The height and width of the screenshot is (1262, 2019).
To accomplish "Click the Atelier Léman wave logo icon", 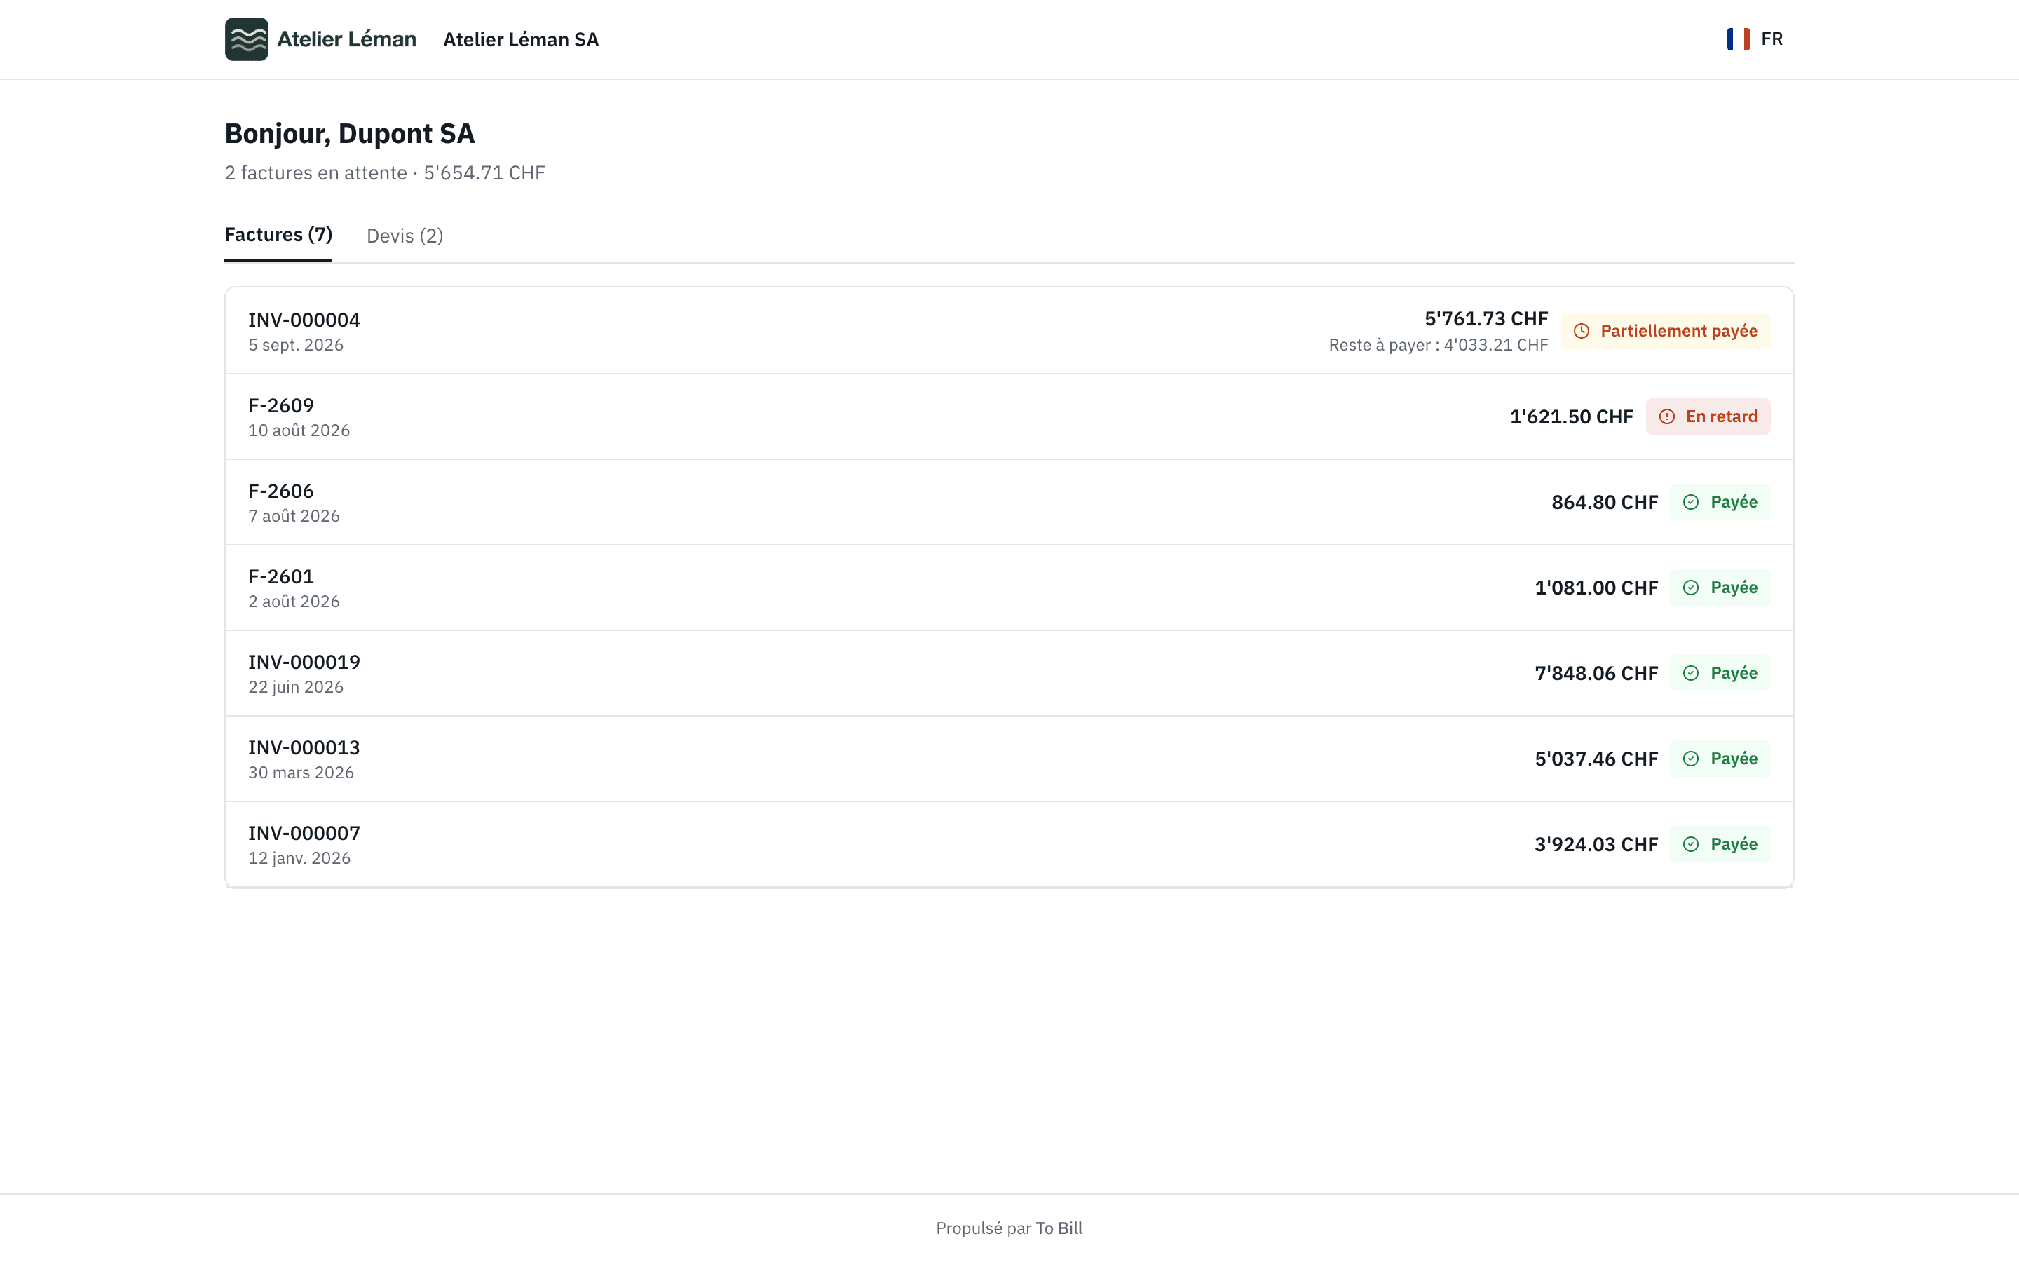I will pos(246,39).
